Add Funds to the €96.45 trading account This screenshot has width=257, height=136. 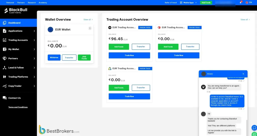(x=119, y=47)
